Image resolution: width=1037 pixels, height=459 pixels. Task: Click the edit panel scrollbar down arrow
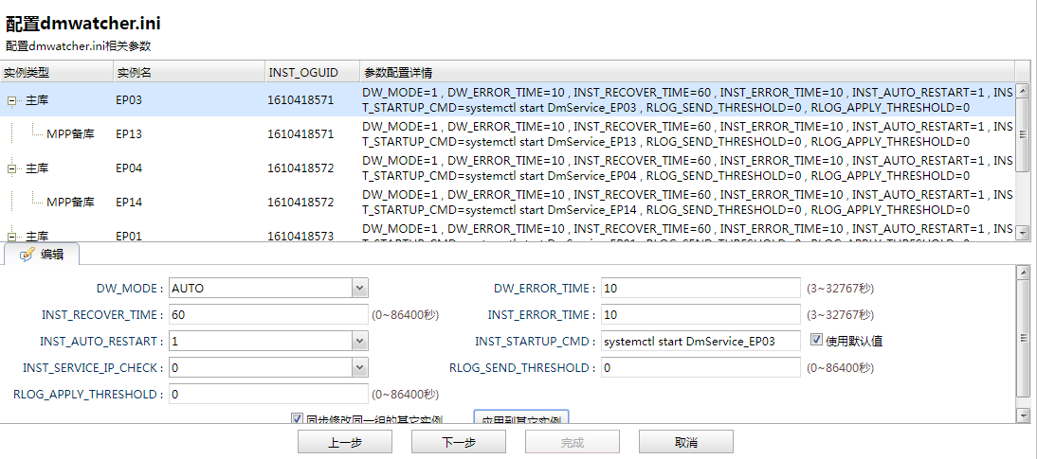tap(1023, 415)
